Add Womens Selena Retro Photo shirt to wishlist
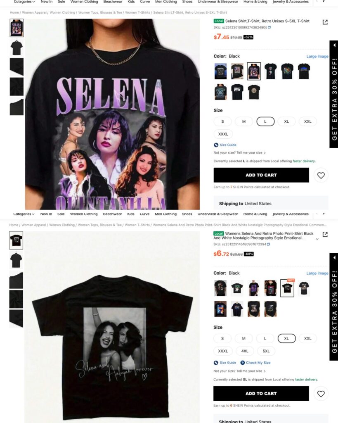Viewport: 338px width, 423px height. [321, 394]
